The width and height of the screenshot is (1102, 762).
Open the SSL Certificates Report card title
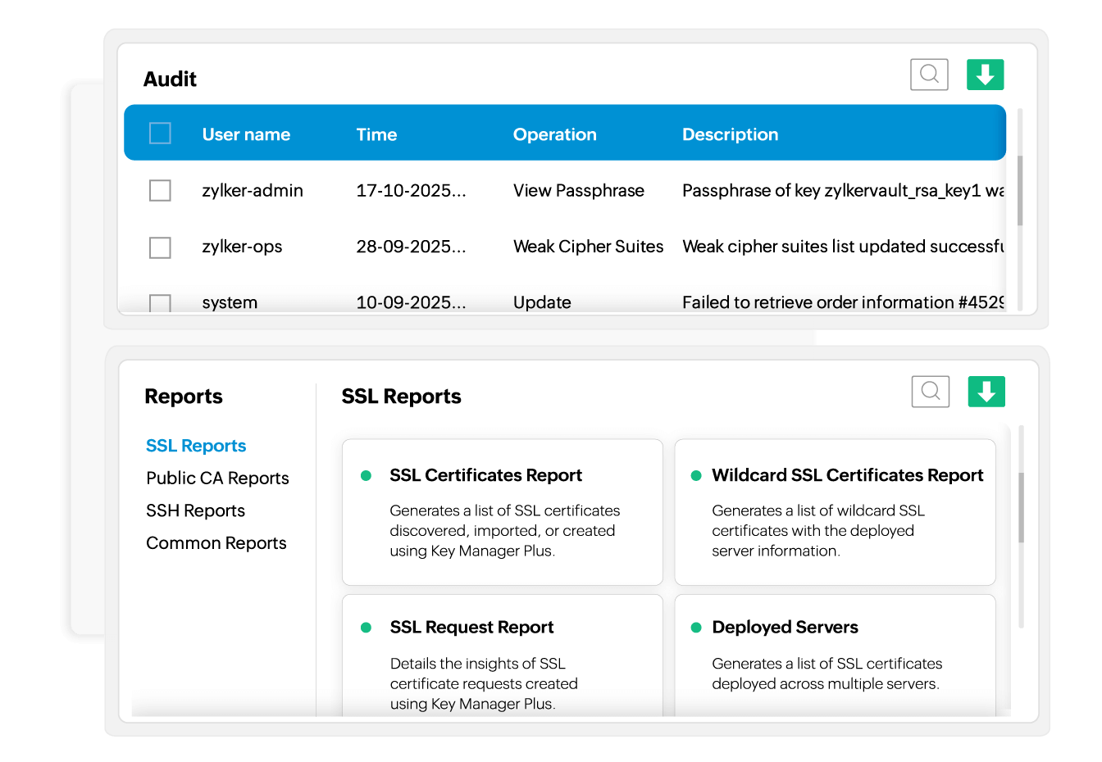click(x=485, y=475)
